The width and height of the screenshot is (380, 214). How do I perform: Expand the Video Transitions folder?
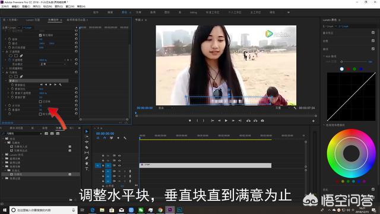(x=3, y=178)
